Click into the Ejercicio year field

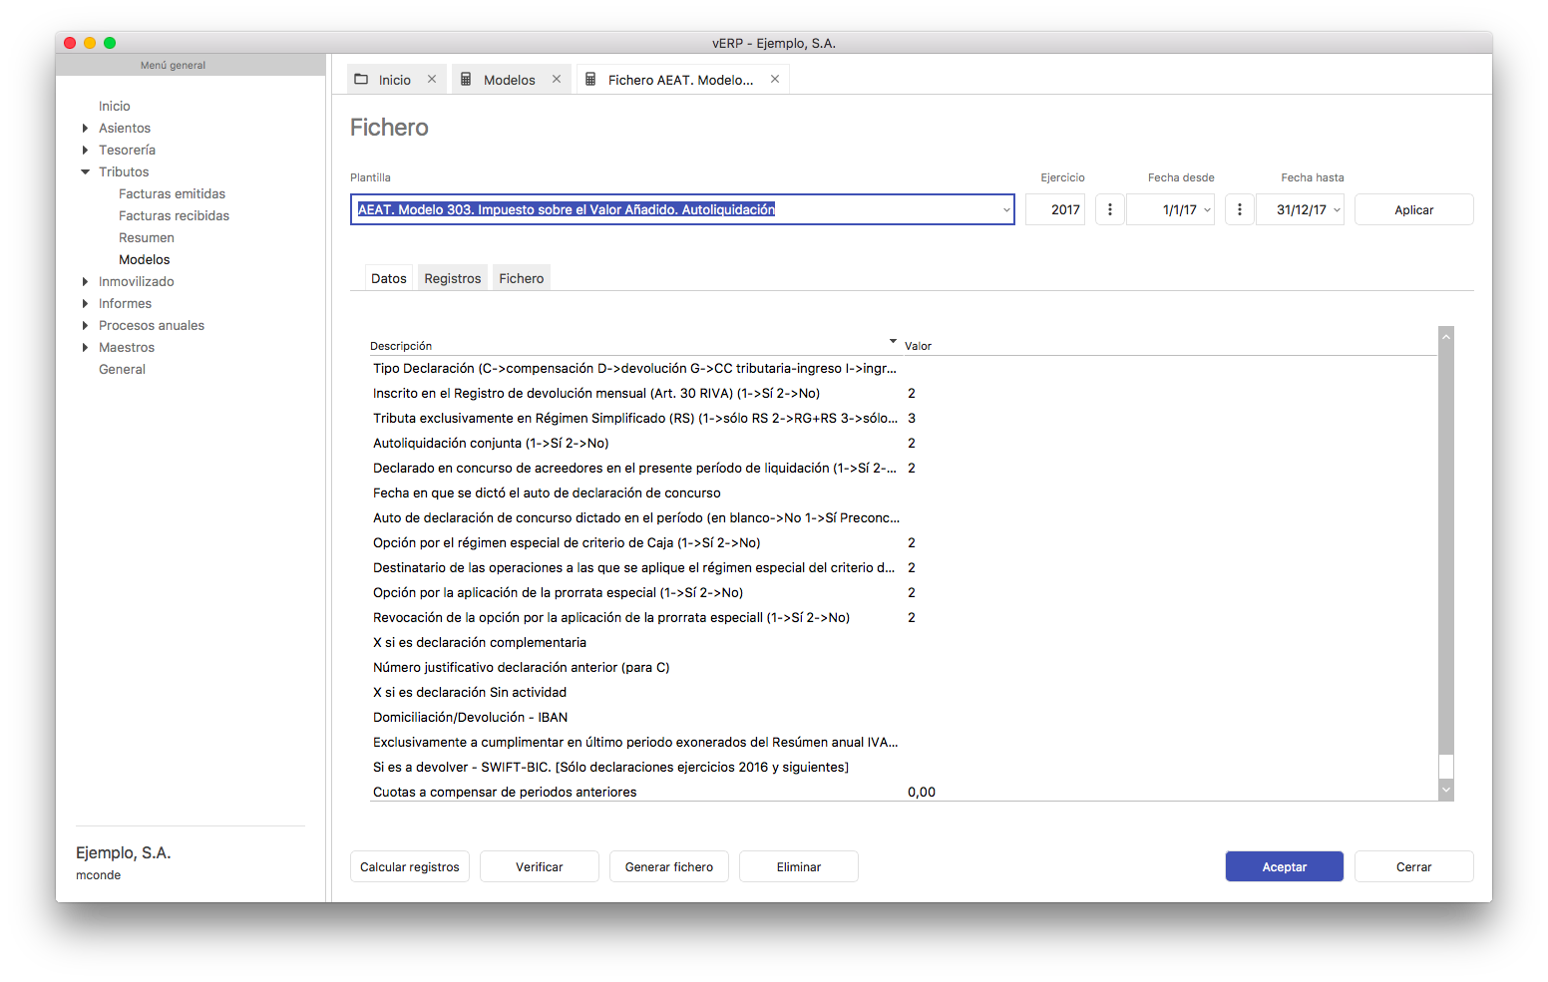click(x=1055, y=210)
